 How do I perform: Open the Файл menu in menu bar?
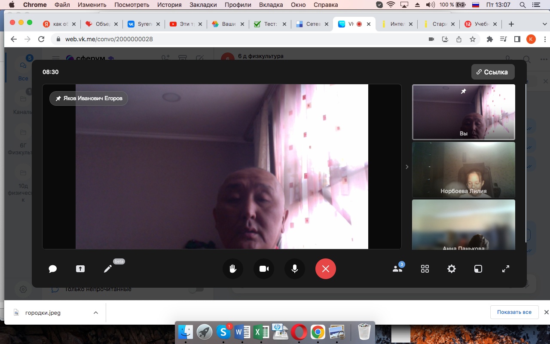62,5
